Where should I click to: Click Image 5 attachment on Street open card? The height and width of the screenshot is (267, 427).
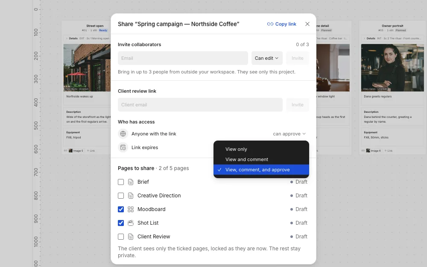(x=76, y=151)
